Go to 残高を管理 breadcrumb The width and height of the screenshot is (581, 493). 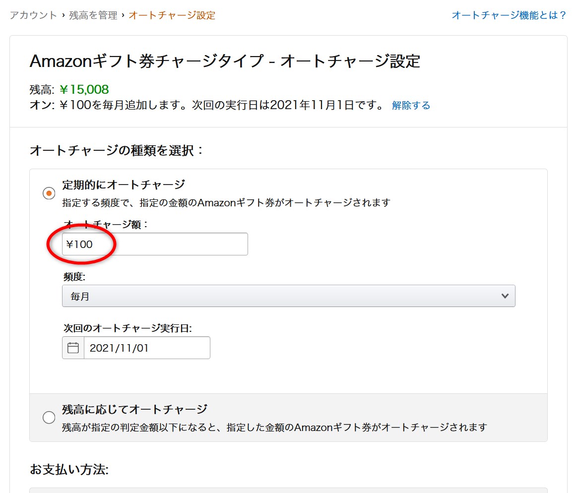coord(93,15)
